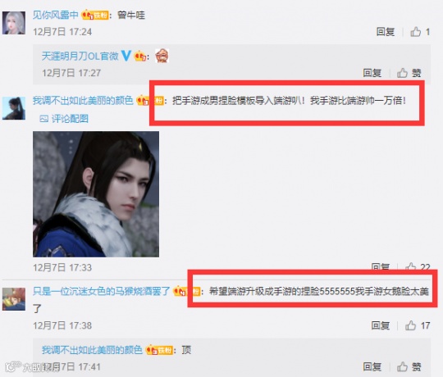Viewport: 443px width, 377px height.
Task: Click the emoji sticker in official reply
Action: point(162,56)
